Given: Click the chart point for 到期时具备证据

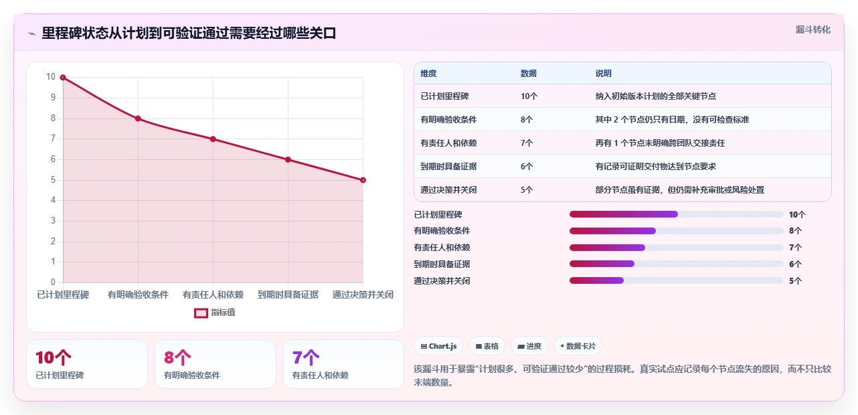Looking at the screenshot, I should pos(288,159).
